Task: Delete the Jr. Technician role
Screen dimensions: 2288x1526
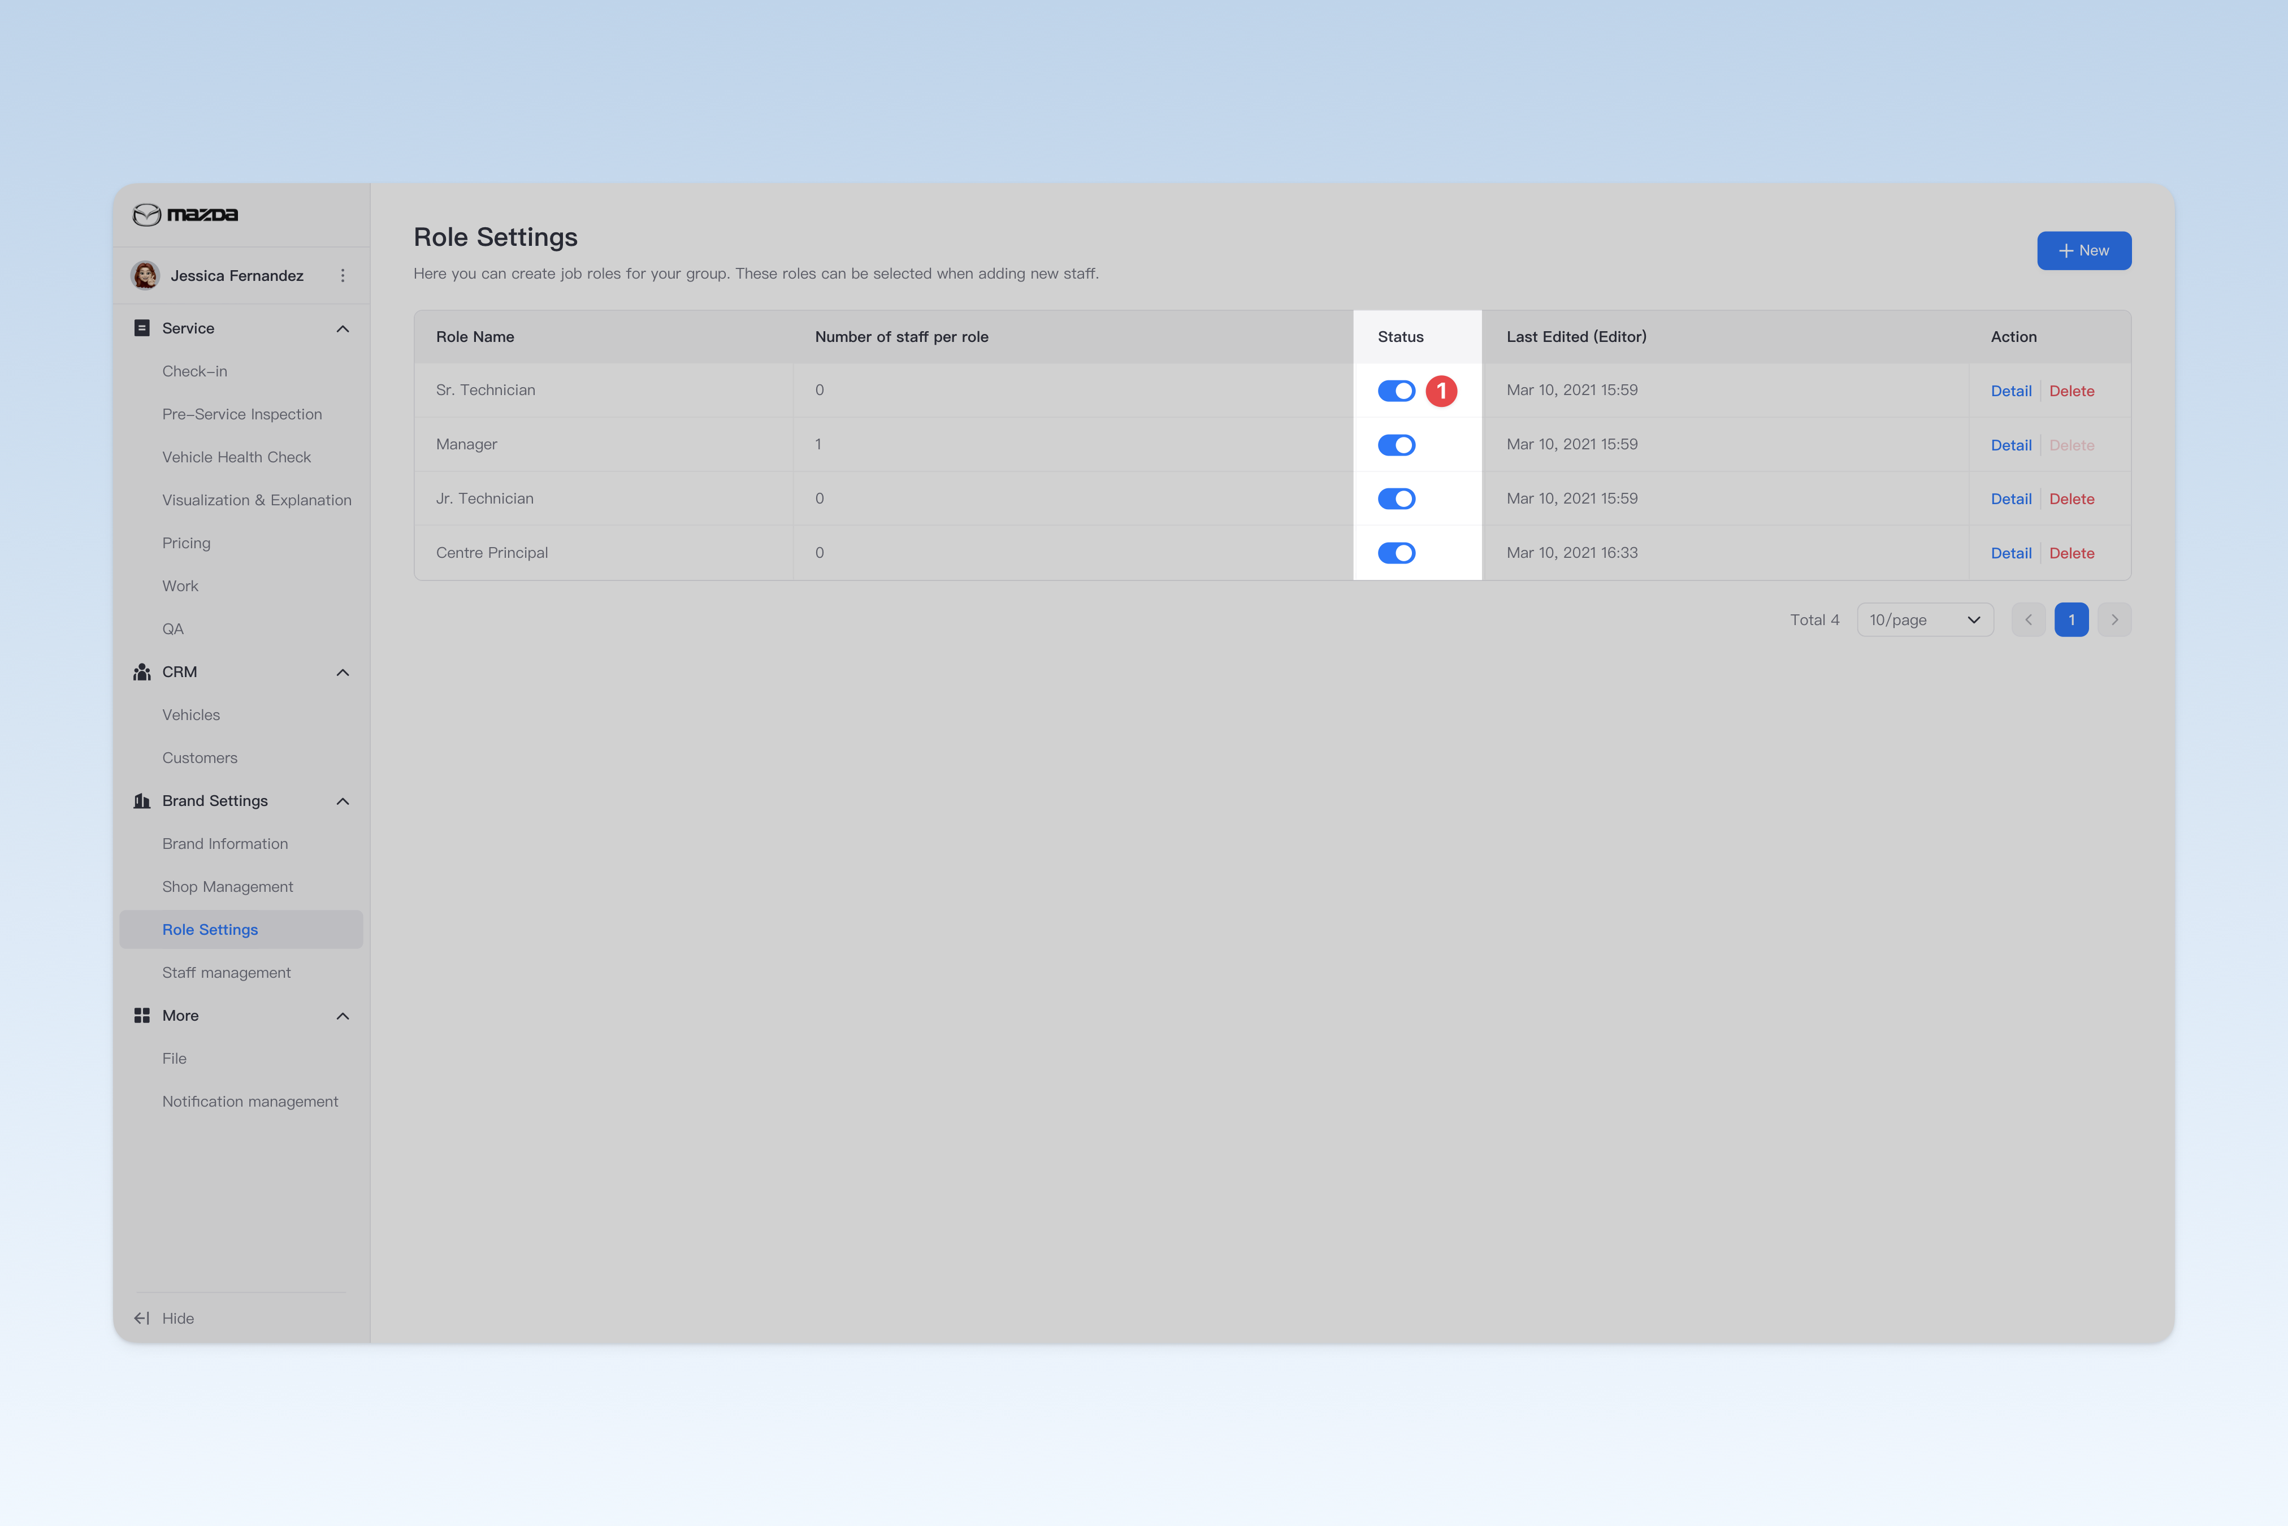Action: (x=2071, y=498)
